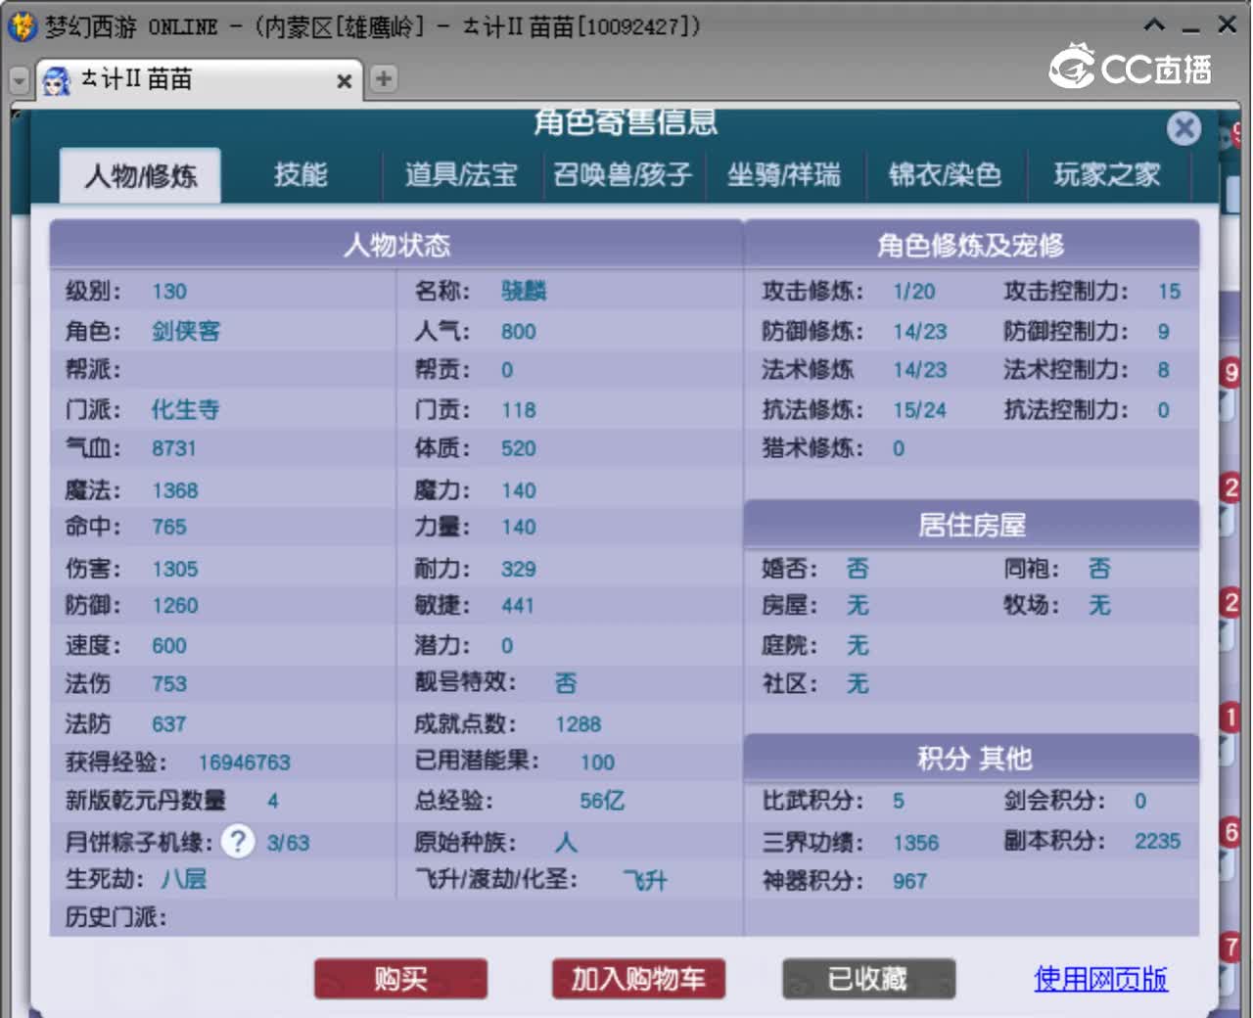Click the 副本积分 value 2235
Viewport: 1253px width, 1018px height.
coord(1158,841)
